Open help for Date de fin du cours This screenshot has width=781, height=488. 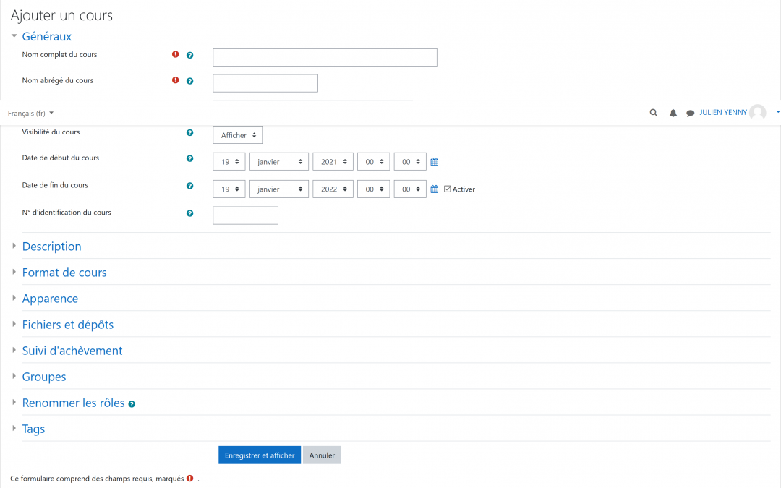pyautogui.click(x=189, y=186)
